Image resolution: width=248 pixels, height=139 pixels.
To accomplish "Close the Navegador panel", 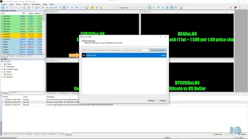I will coord(44,59).
